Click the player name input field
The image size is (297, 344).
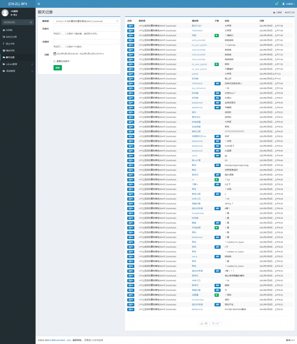(86, 28)
